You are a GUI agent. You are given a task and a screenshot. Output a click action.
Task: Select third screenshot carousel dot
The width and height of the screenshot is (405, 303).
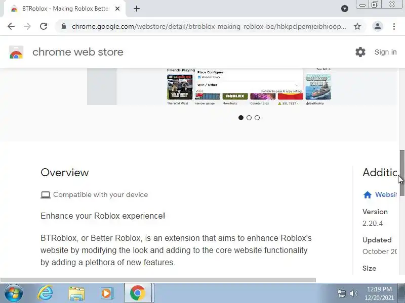257,118
